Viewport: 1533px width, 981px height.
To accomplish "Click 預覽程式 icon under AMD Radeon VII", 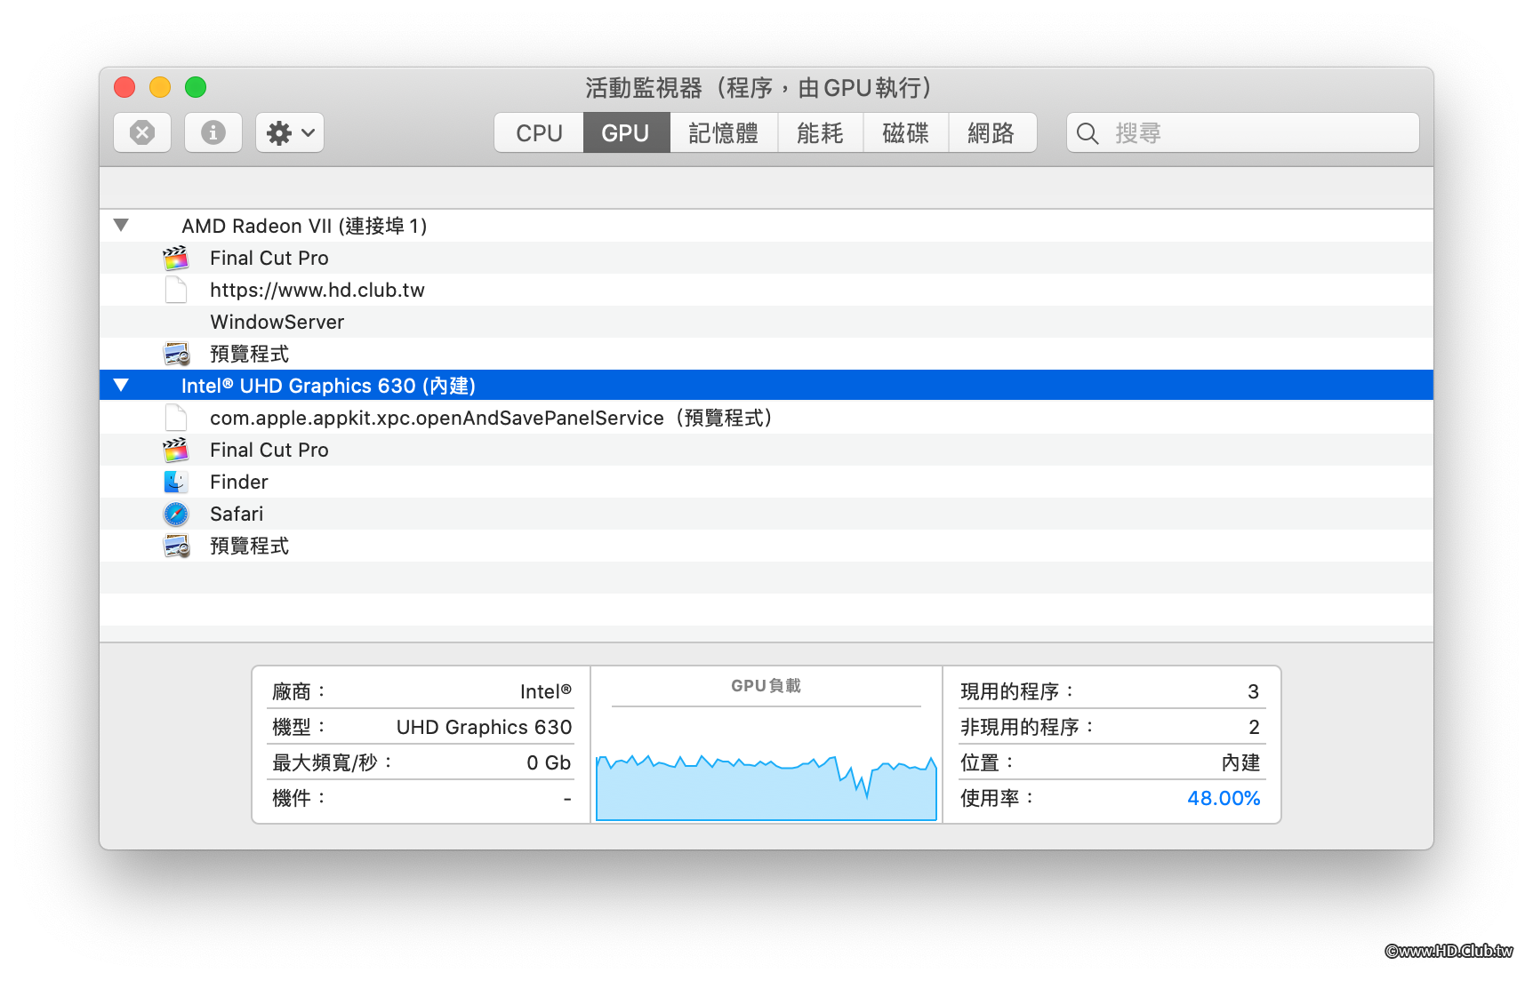I will pos(177,354).
